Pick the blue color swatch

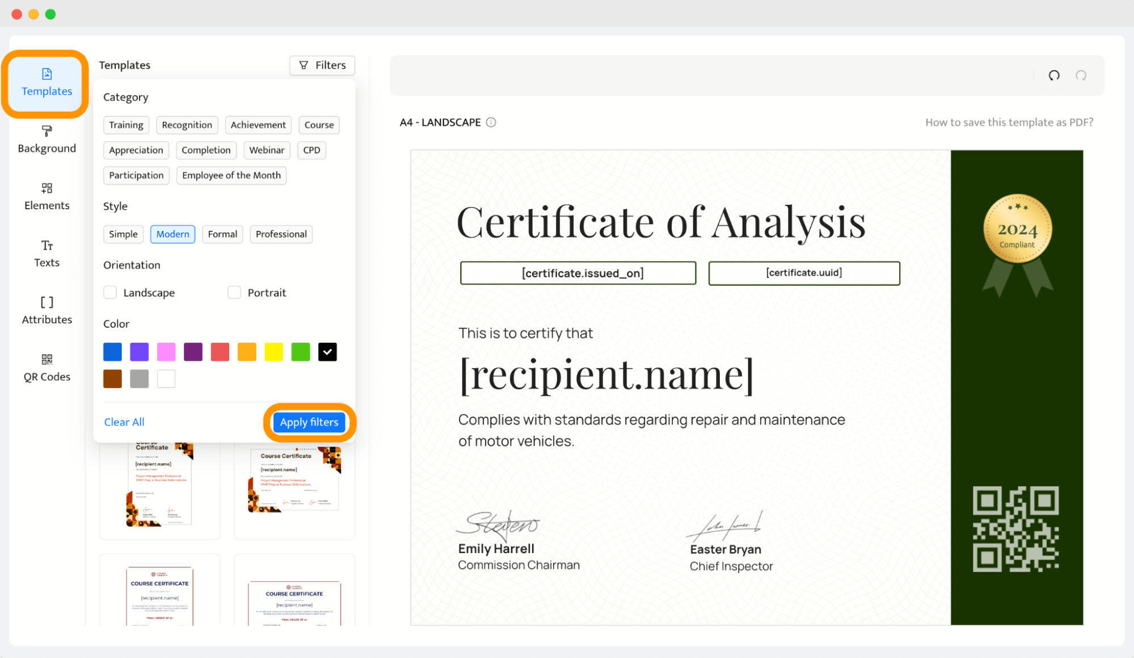coord(112,352)
